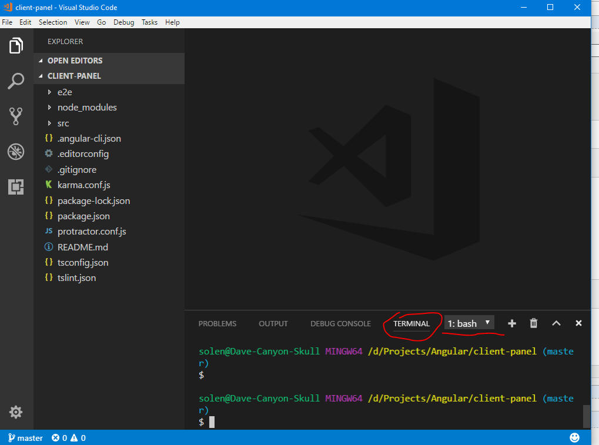This screenshot has height=445, width=599.
Task: Open the Debug view icon
Action: (16, 152)
